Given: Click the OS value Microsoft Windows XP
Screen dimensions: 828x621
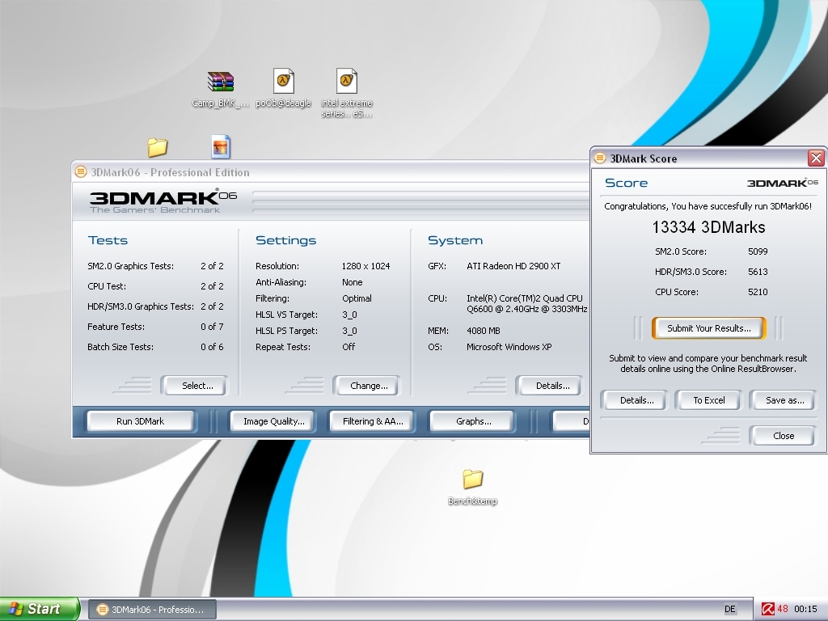Looking at the screenshot, I should pos(509,346).
